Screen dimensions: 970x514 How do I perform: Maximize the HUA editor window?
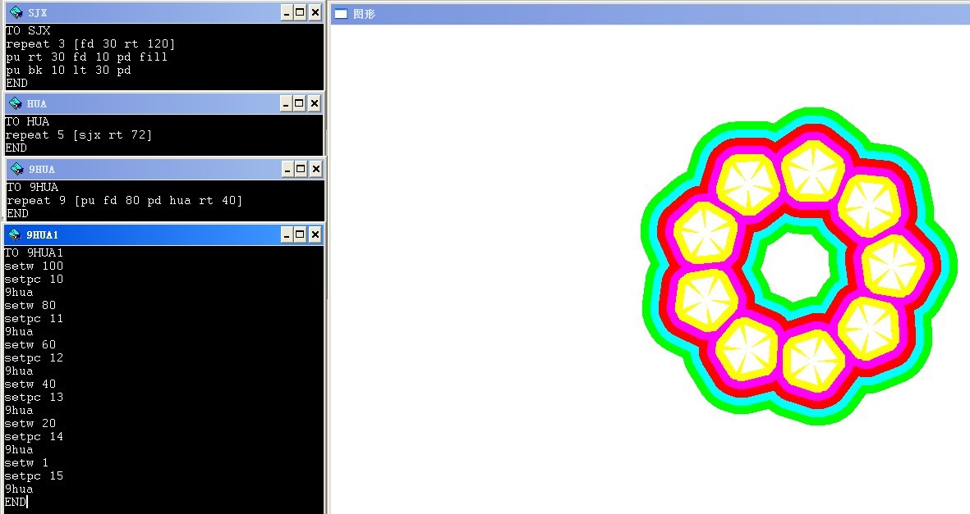point(300,103)
